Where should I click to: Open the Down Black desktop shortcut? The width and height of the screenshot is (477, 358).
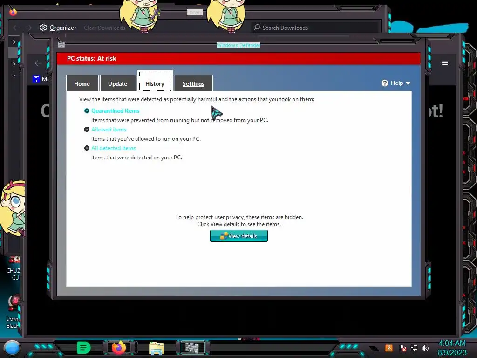coord(13,312)
